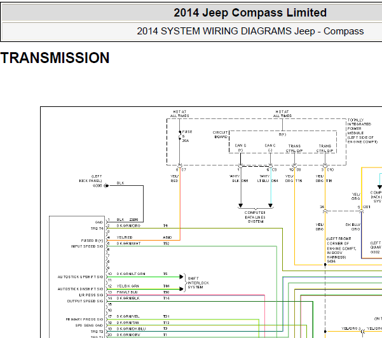
Task: Click the "A190" circuit code
Action: pos(167,237)
